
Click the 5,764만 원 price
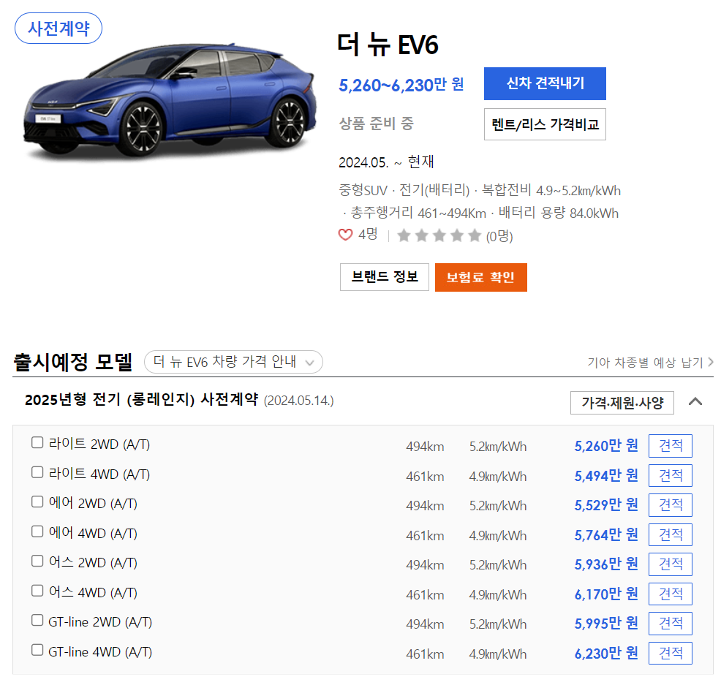[606, 535]
